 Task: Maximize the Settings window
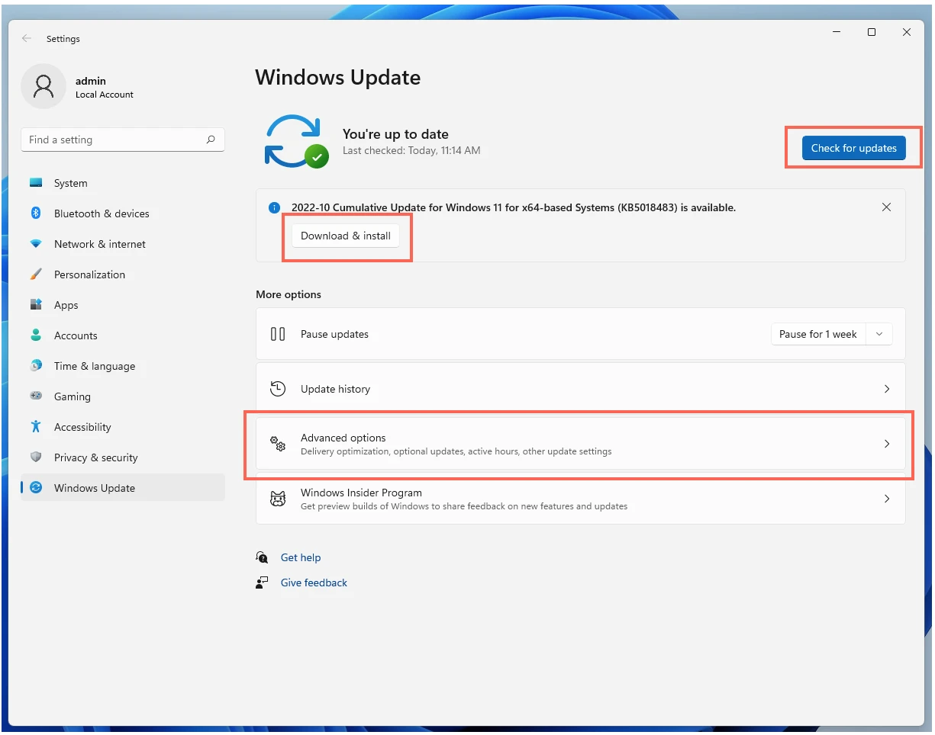point(872,32)
